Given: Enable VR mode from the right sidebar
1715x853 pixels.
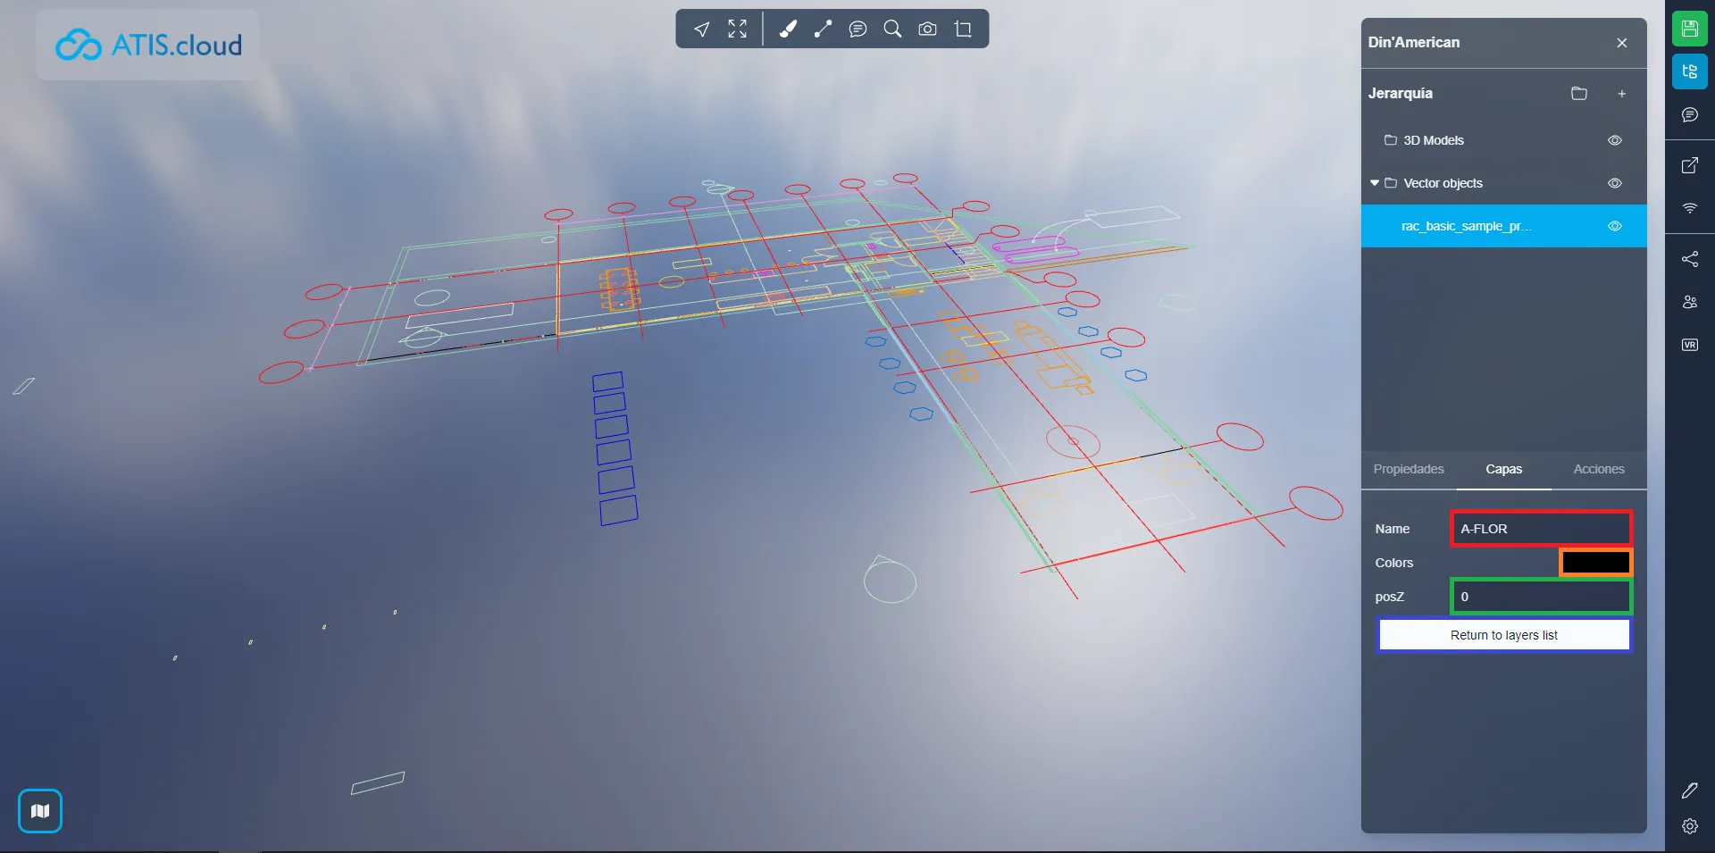Looking at the screenshot, I should coord(1689,345).
